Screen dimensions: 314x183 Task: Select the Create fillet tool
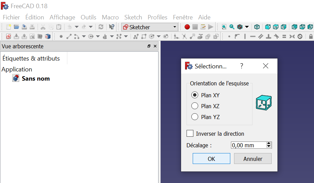pyautogui.click(x=176, y=36)
